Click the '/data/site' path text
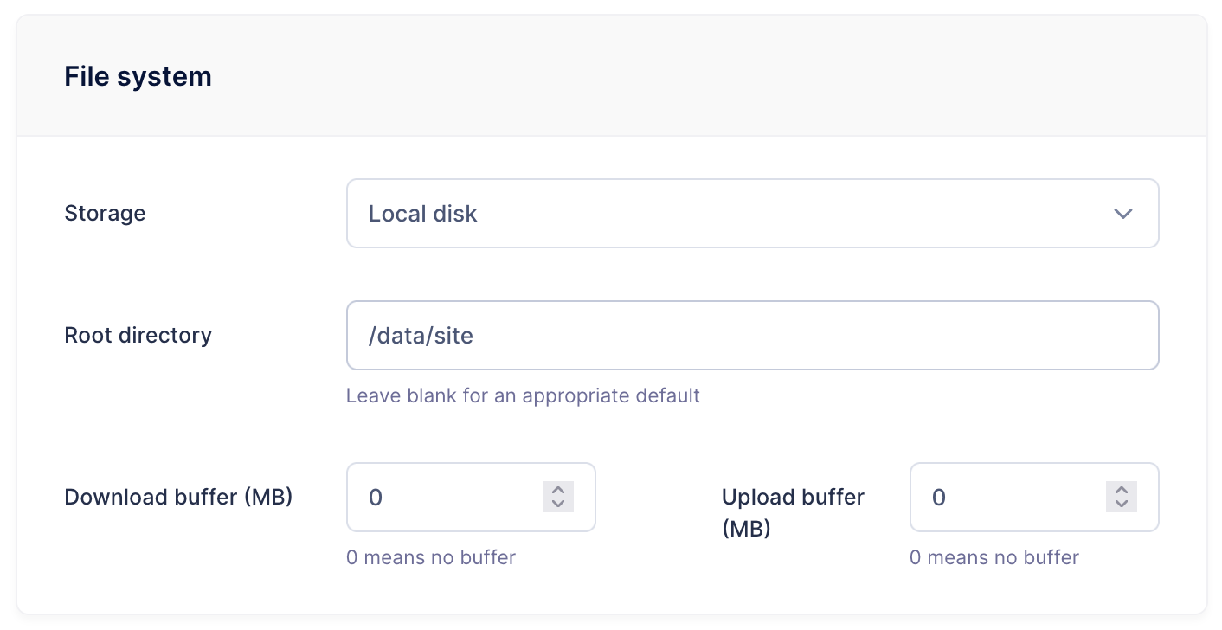1222x630 pixels. coord(421,335)
